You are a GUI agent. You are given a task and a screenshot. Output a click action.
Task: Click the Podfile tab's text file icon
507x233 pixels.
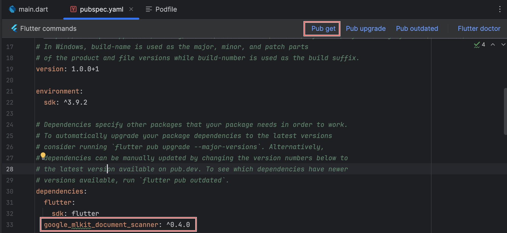(149, 9)
